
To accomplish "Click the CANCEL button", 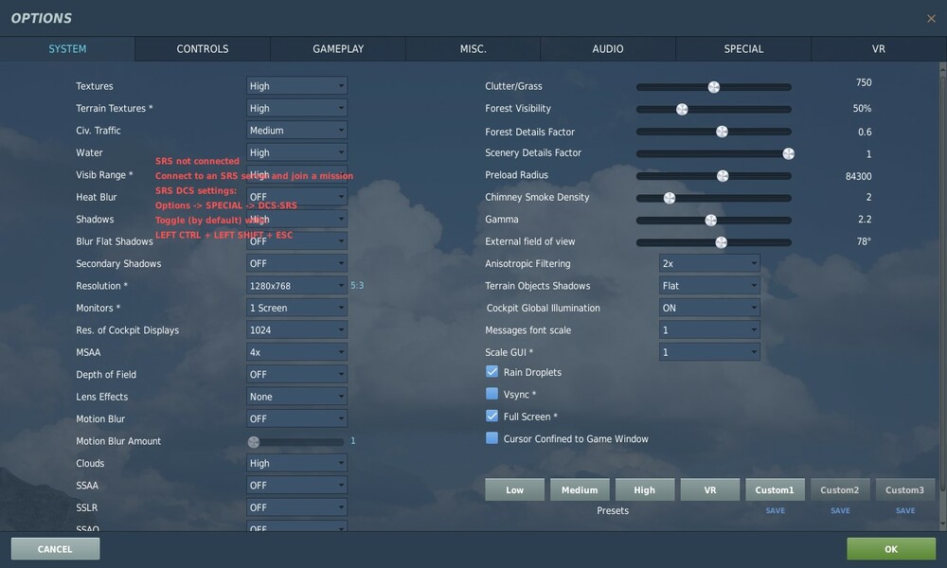I will [55, 549].
